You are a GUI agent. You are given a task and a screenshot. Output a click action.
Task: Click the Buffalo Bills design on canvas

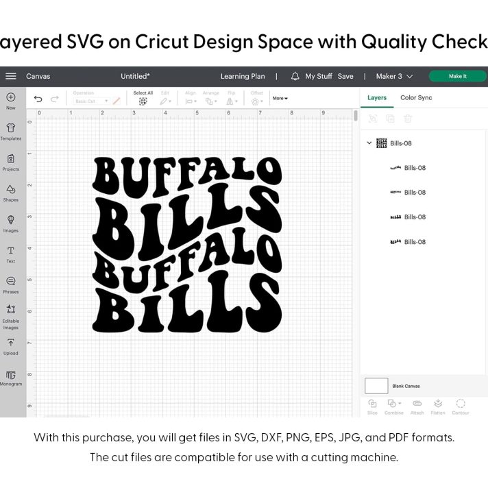click(x=187, y=244)
